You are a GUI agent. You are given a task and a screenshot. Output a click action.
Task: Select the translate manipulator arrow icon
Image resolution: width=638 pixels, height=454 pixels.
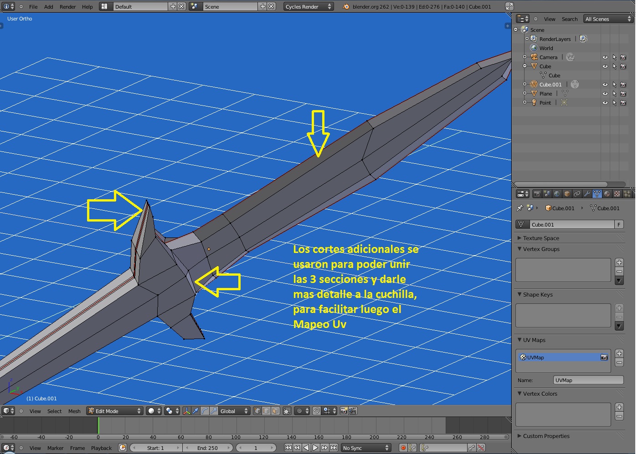196,411
